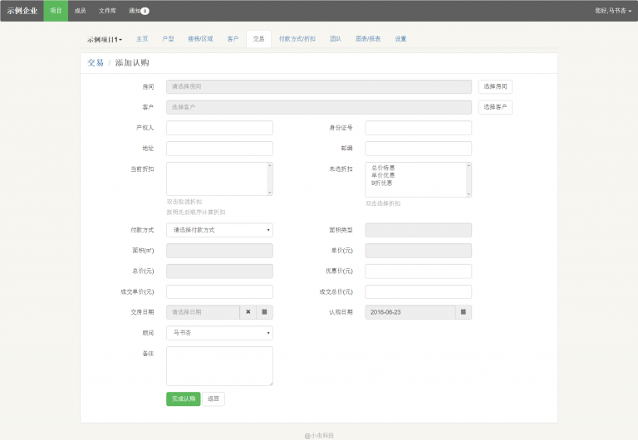Click the 通知 notification count badge
Image resolution: width=638 pixels, height=440 pixels.
(145, 11)
